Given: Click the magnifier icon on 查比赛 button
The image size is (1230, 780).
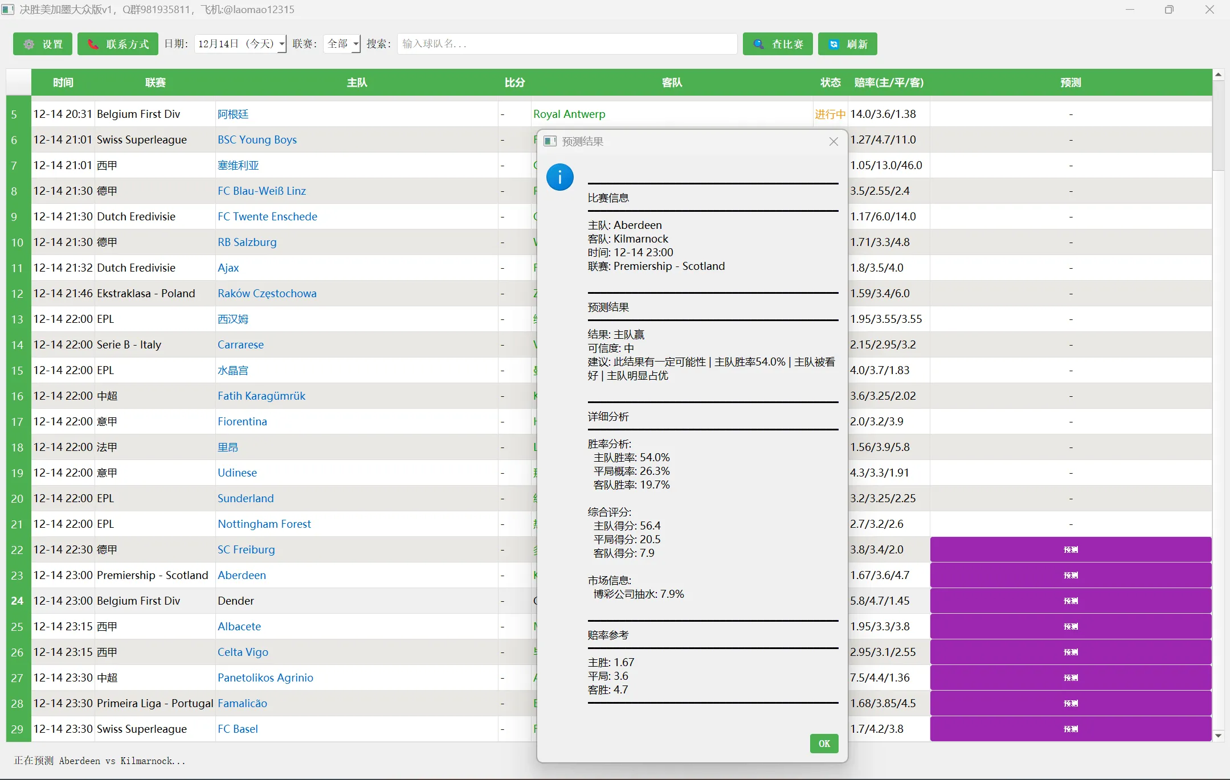Looking at the screenshot, I should tap(759, 44).
